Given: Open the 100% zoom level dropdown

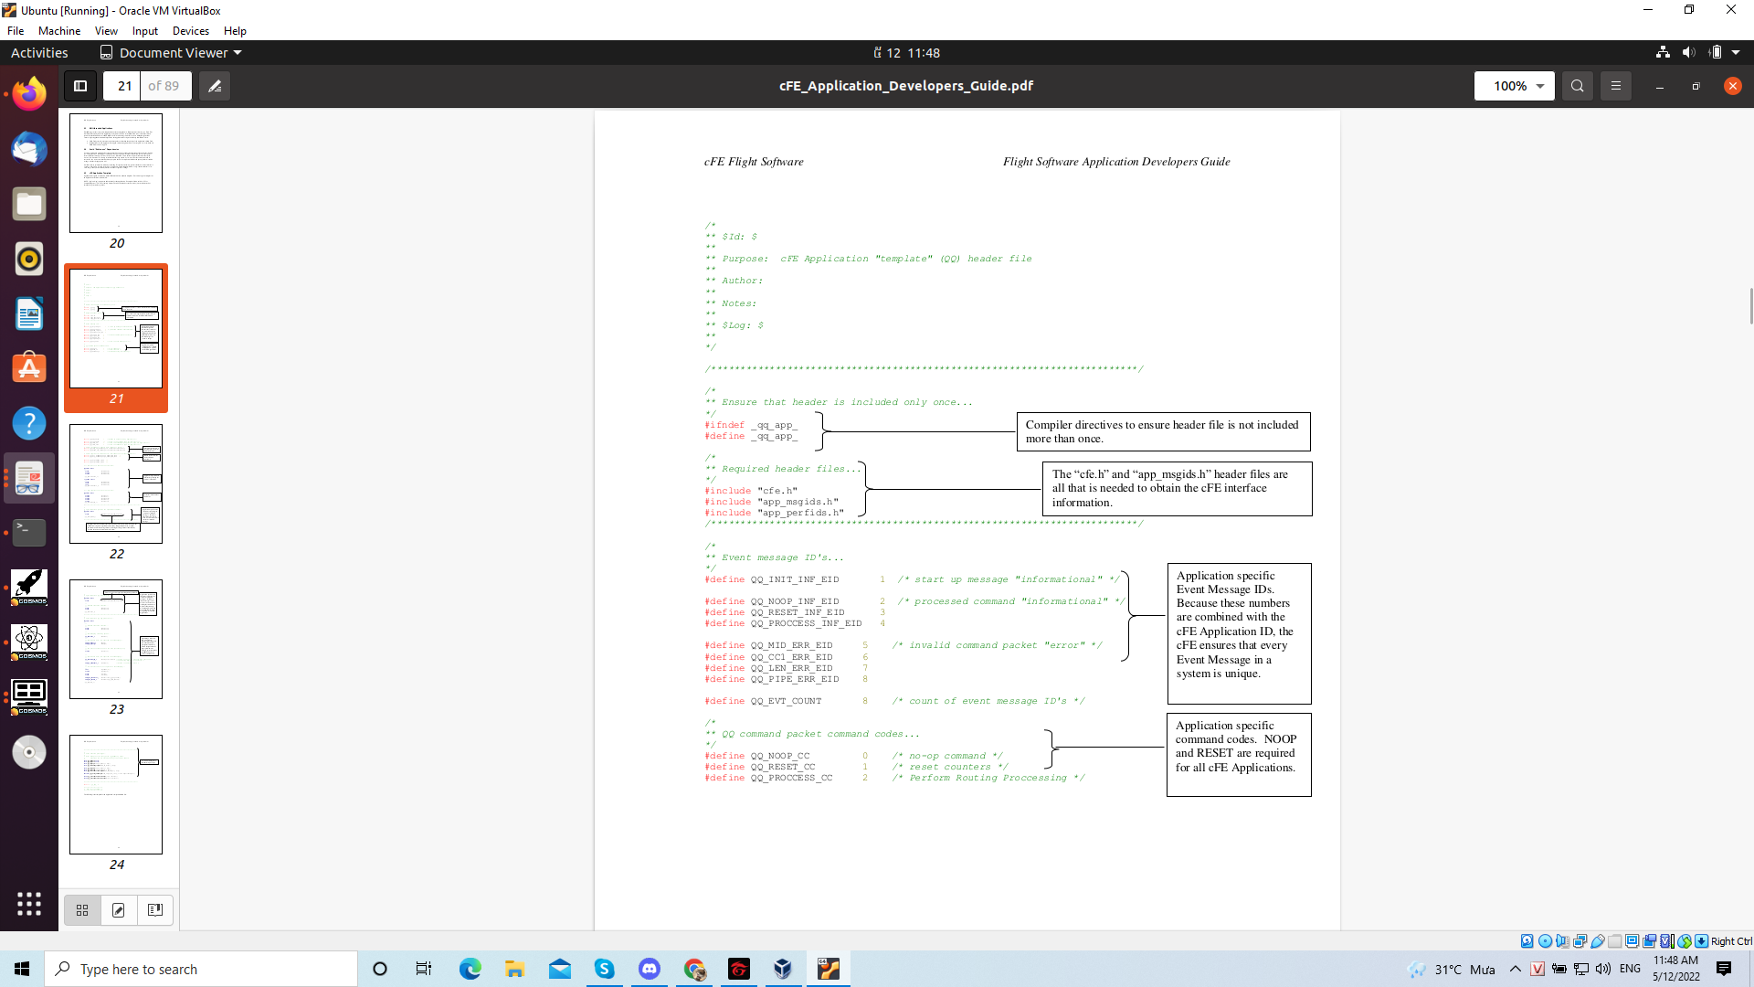Looking at the screenshot, I should pyautogui.click(x=1514, y=86).
